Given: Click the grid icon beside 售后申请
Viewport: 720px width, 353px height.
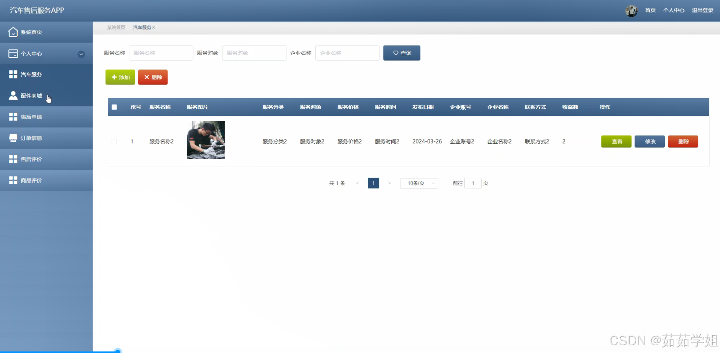Looking at the screenshot, I should [13, 117].
